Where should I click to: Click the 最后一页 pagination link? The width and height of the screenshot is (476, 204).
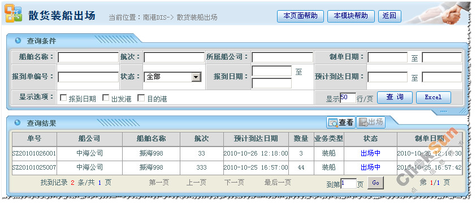278,182
